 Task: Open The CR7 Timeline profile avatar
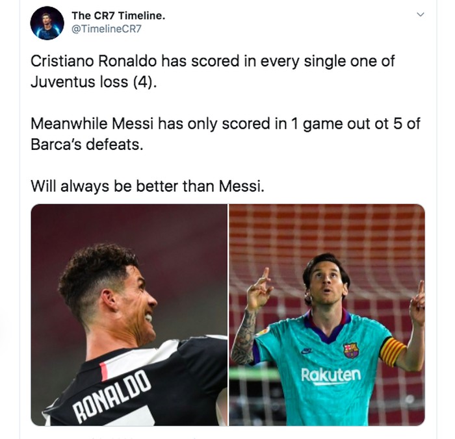47,23
